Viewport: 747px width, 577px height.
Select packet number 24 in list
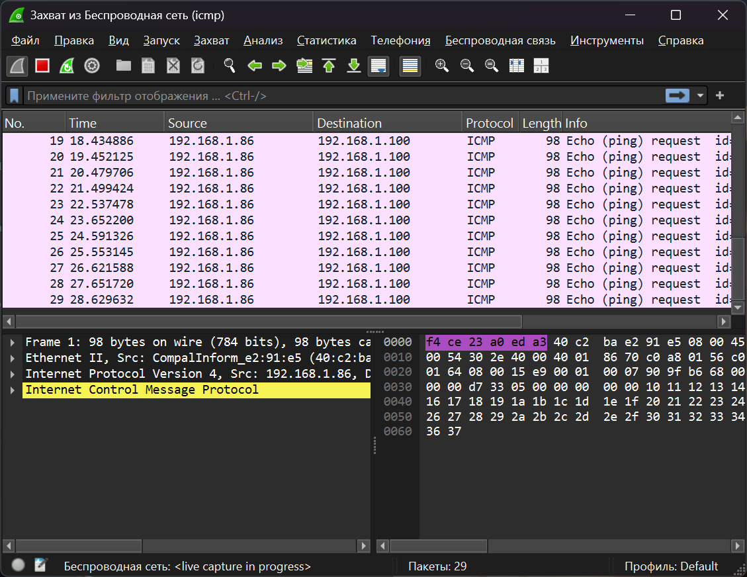[x=265, y=220]
